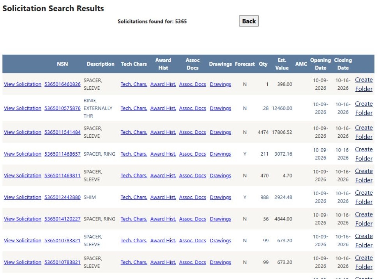This screenshot has width=378, height=279.
Task: Open Assoc. Docs for NSN 5365011469811
Action: tap(193, 176)
